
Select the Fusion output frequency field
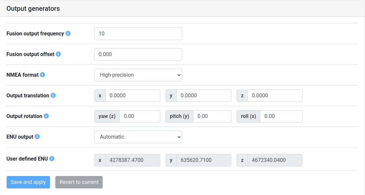(138, 33)
